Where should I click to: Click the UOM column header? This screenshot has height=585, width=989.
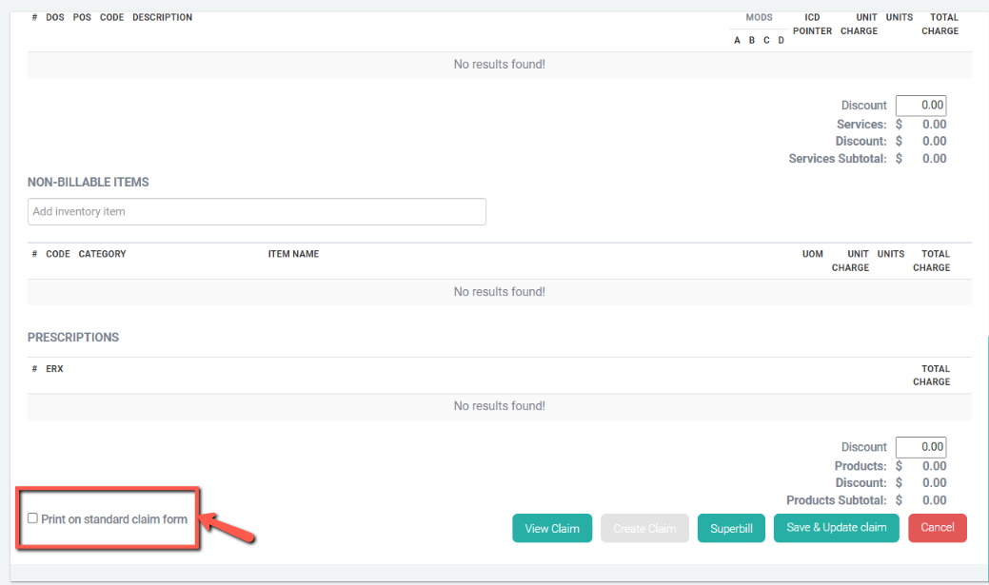click(x=812, y=254)
